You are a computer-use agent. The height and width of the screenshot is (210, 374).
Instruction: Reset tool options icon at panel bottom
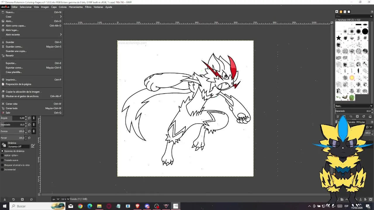coord(32,199)
